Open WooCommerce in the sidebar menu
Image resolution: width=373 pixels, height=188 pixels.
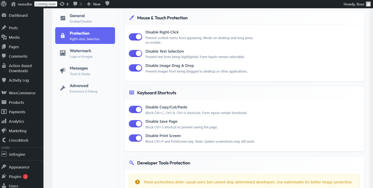[x=21, y=93]
